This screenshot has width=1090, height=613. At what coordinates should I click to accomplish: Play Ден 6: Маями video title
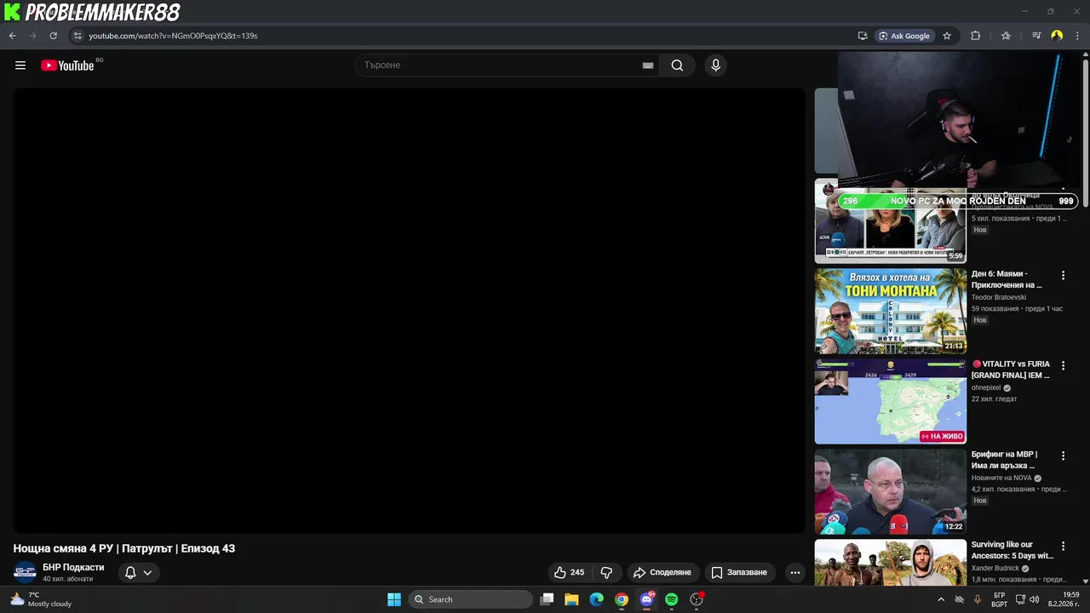tap(1007, 279)
